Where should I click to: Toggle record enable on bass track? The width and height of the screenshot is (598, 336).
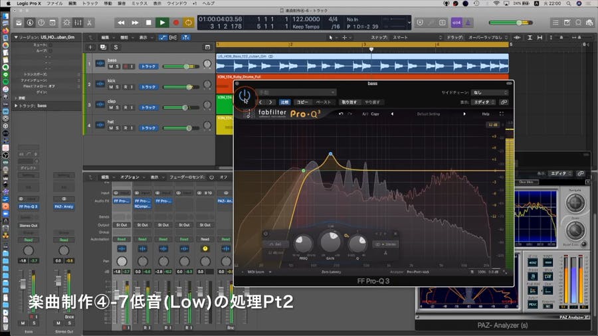[x=126, y=66]
